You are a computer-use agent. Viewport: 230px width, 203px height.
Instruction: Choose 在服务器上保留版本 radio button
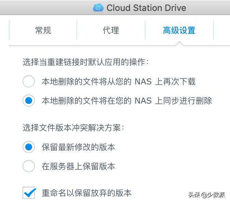pos(29,166)
